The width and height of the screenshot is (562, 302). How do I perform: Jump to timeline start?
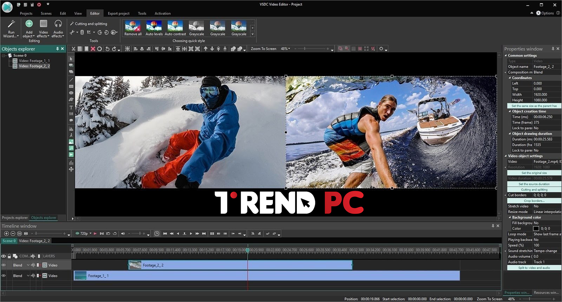[165, 234]
